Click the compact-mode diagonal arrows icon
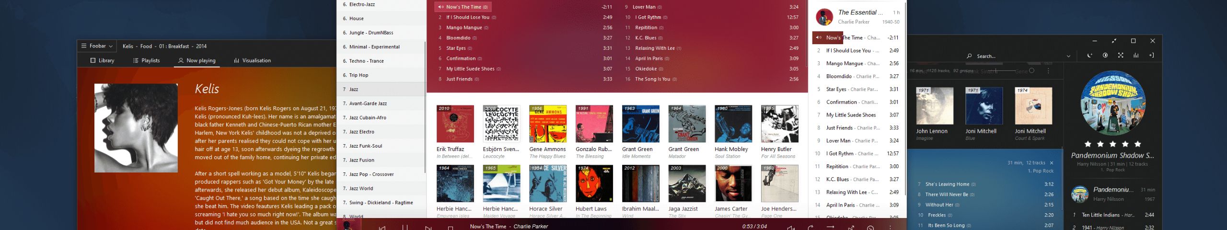 1114,41
